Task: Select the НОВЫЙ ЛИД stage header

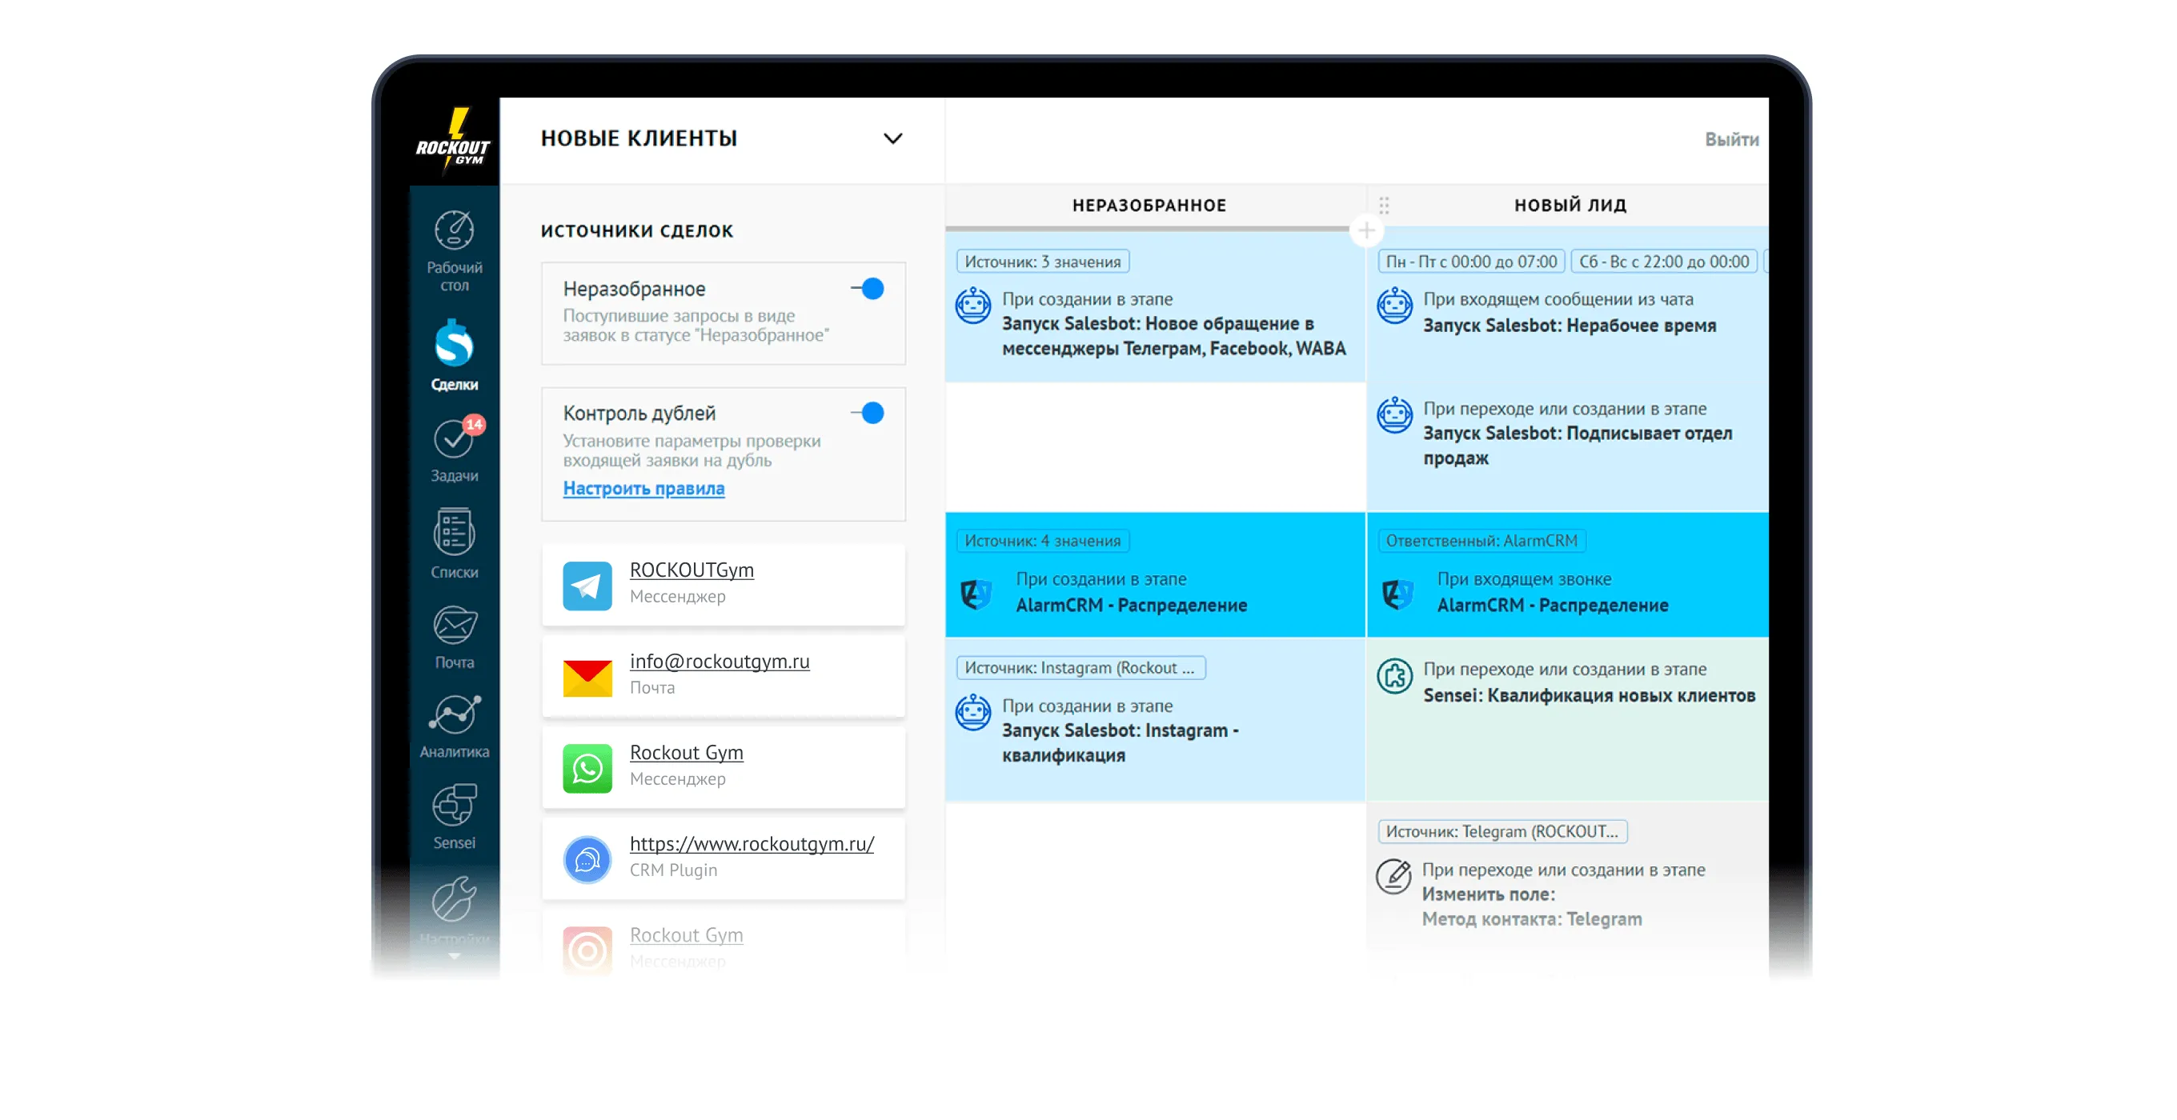Action: click(x=1570, y=206)
